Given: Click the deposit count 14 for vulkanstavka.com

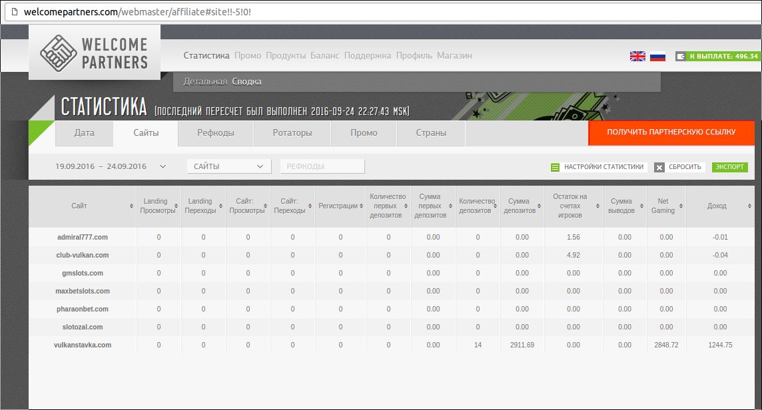Looking at the screenshot, I should pos(478,345).
